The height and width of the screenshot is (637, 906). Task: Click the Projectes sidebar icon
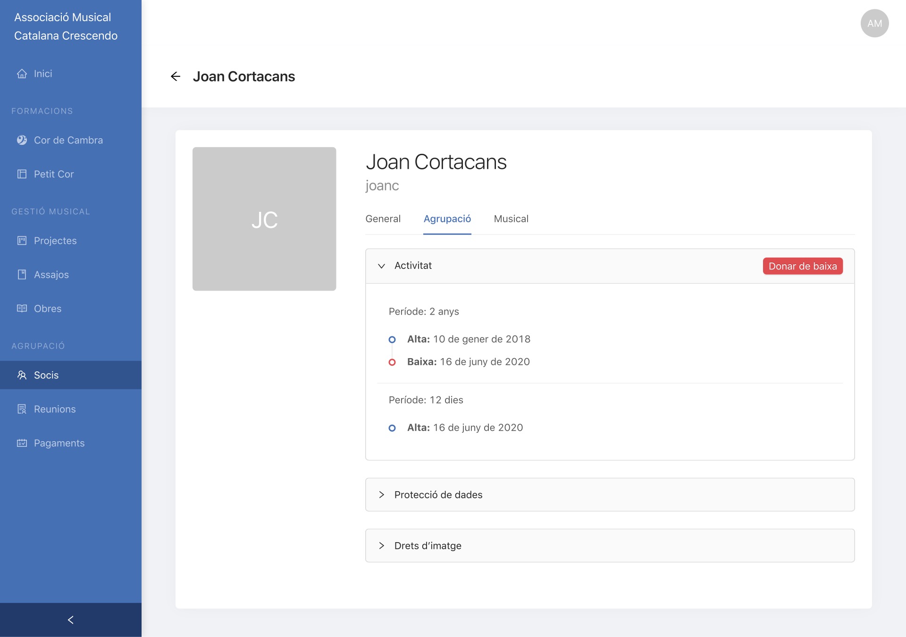pyautogui.click(x=22, y=241)
